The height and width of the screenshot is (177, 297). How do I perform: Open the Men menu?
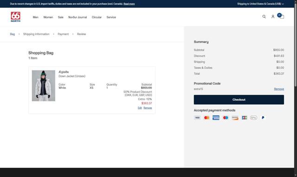coord(36,17)
